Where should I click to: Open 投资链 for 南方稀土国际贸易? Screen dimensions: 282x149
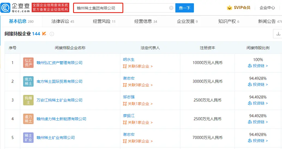258,84
